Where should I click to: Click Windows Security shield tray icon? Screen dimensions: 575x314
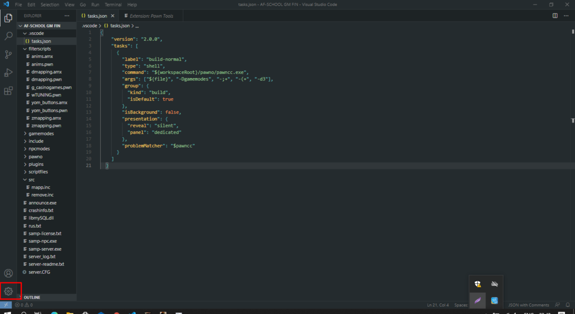[x=477, y=284]
